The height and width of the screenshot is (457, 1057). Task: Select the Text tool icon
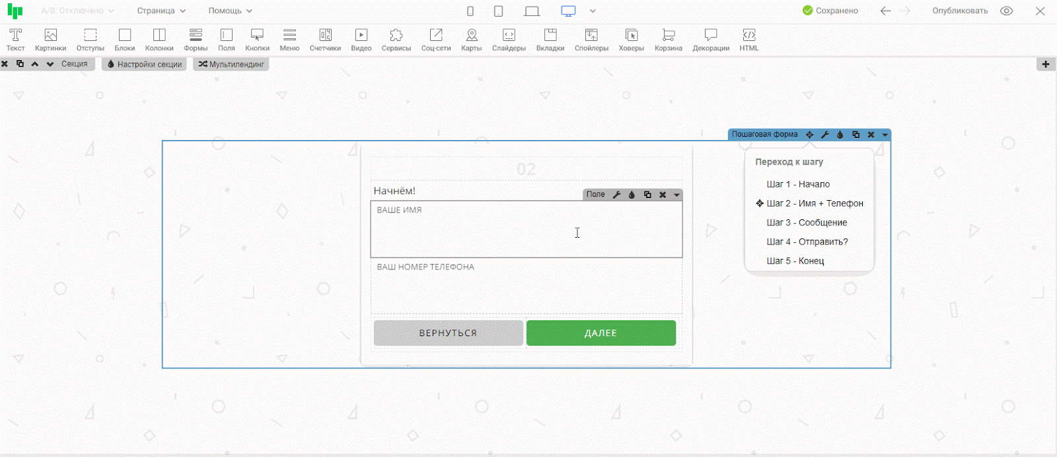pyautogui.click(x=15, y=39)
